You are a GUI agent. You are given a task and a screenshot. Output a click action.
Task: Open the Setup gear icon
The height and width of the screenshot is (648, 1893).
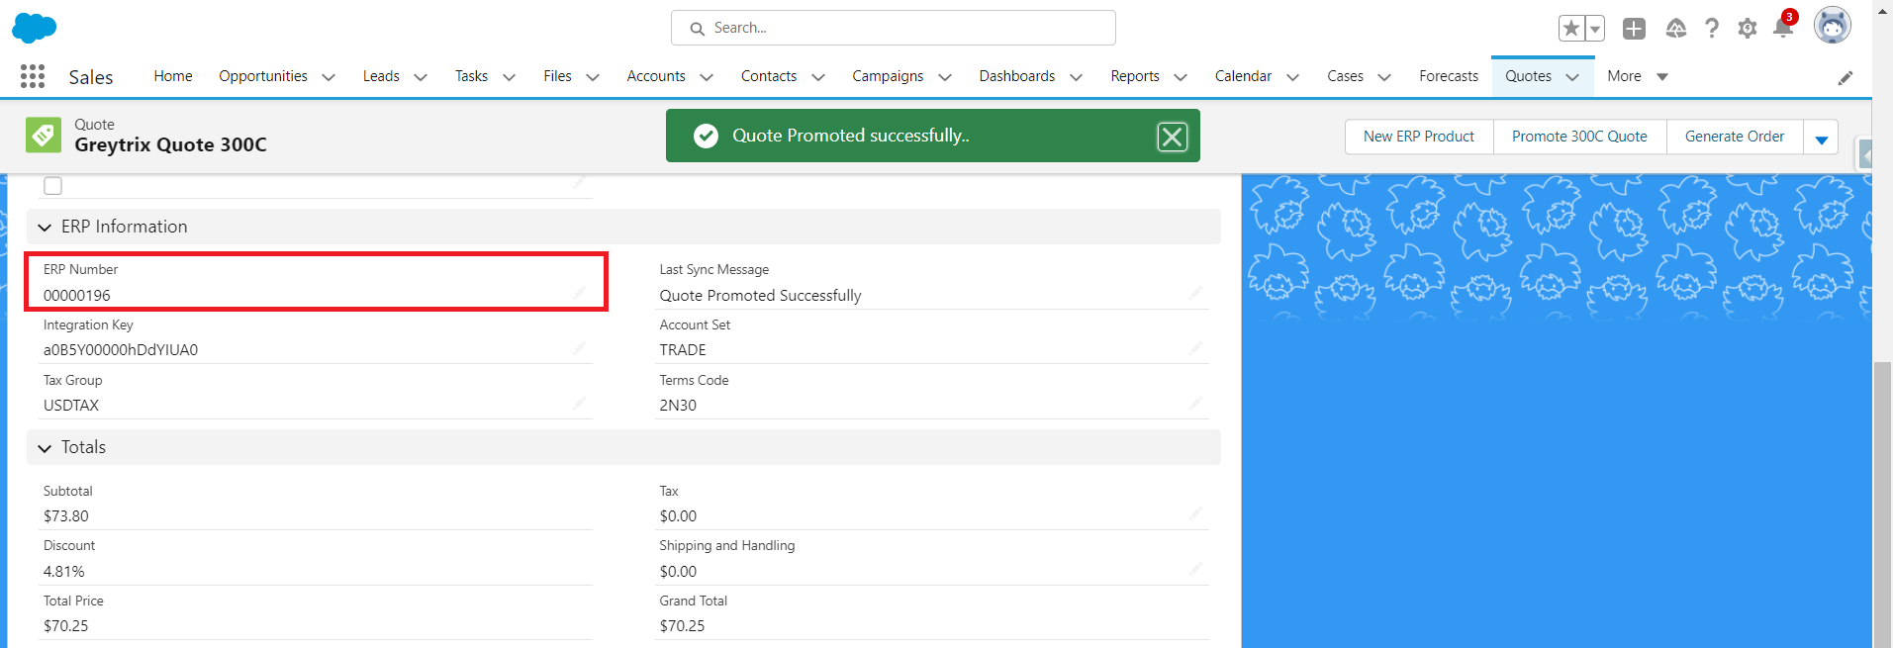coord(1748,29)
